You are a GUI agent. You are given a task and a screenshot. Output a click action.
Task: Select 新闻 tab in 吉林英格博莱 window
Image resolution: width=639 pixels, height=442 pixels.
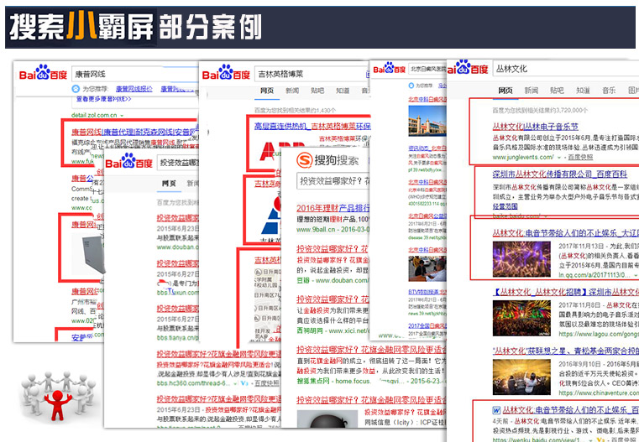(x=291, y=91)
